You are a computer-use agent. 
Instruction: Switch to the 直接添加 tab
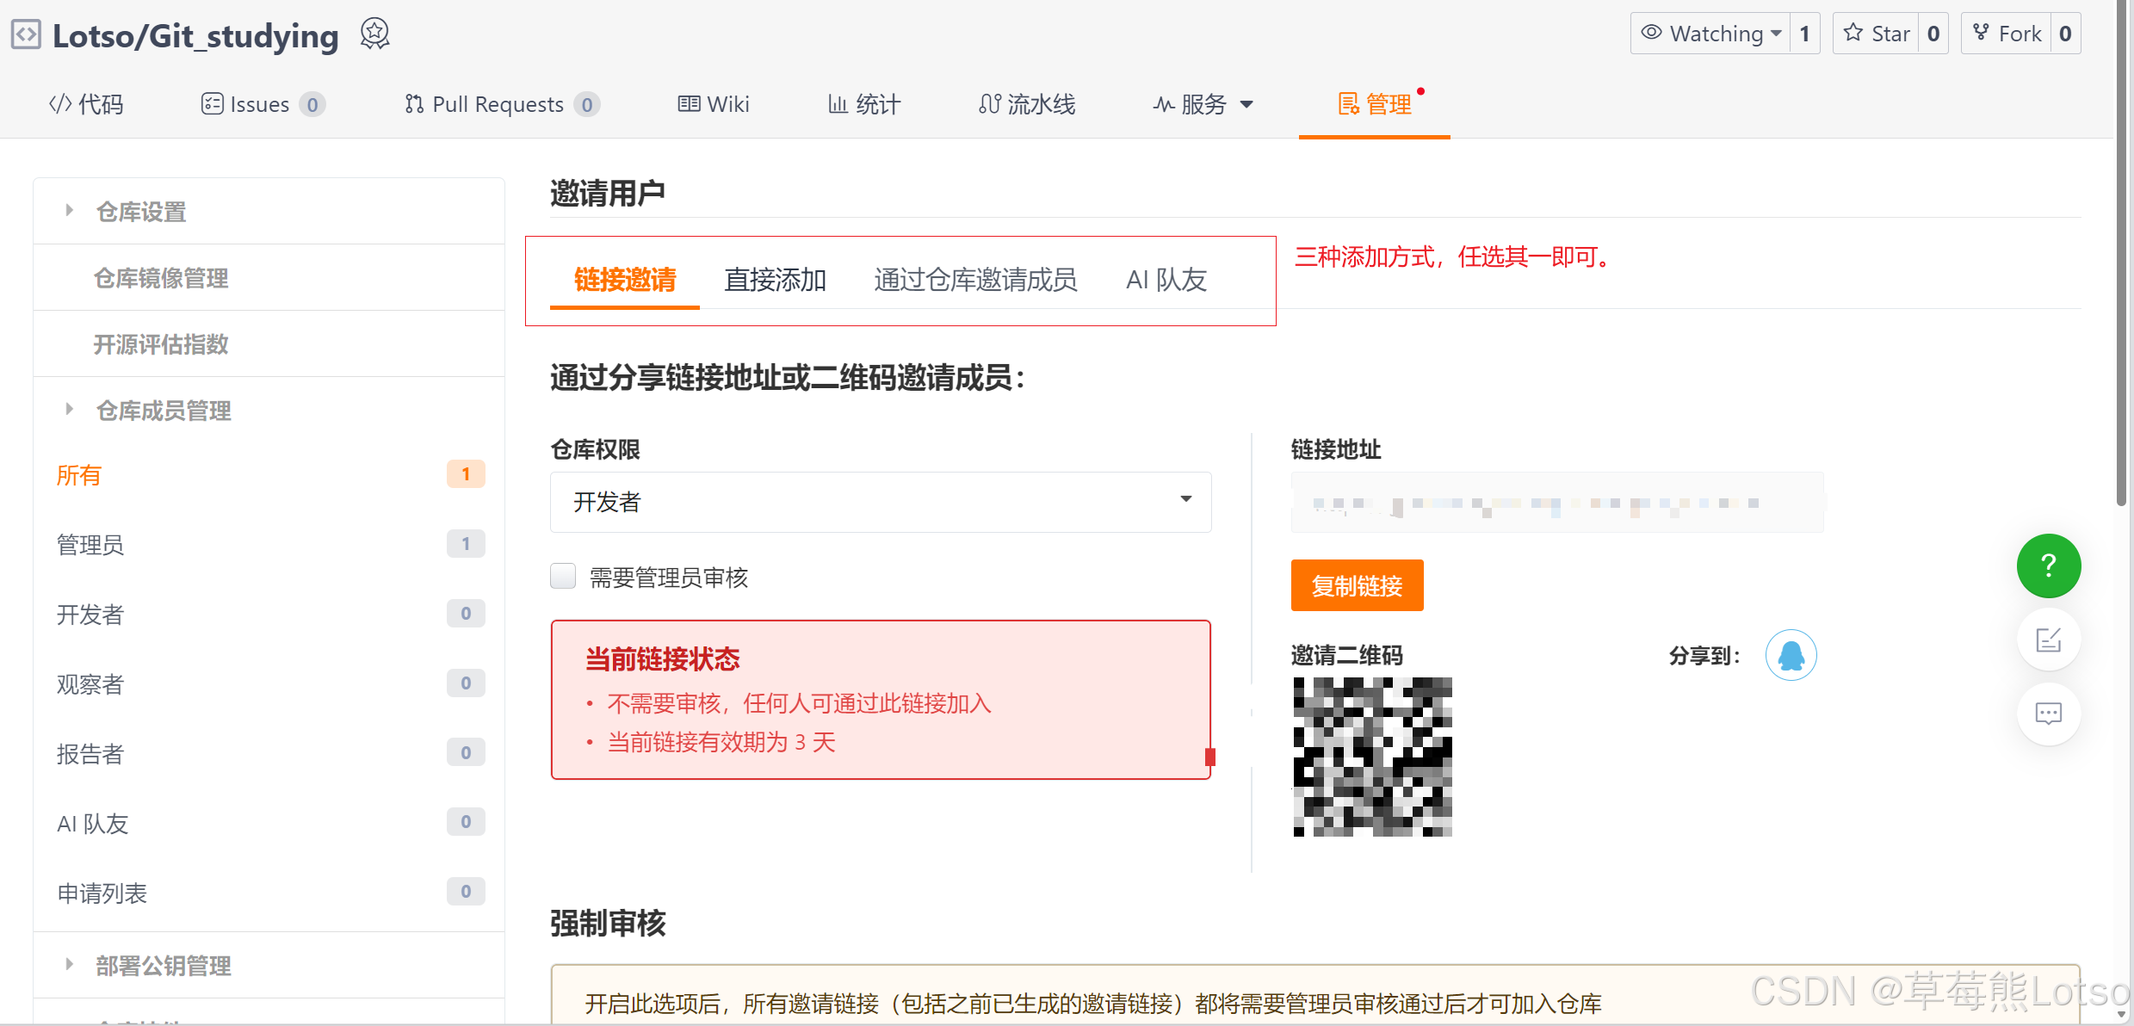[775, 280]
